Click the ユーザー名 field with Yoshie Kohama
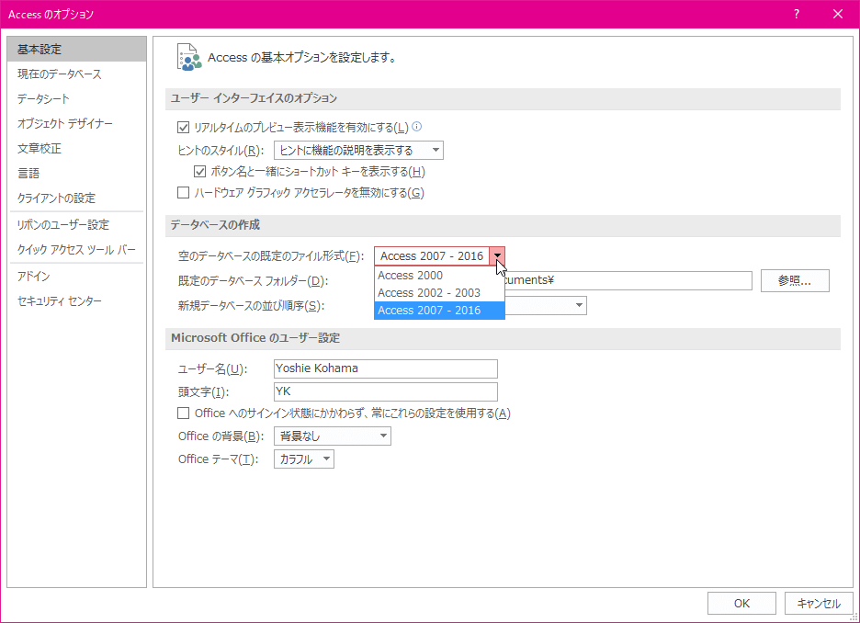Image resolution: width=860 pixels, height=623 pixels. 386,368
